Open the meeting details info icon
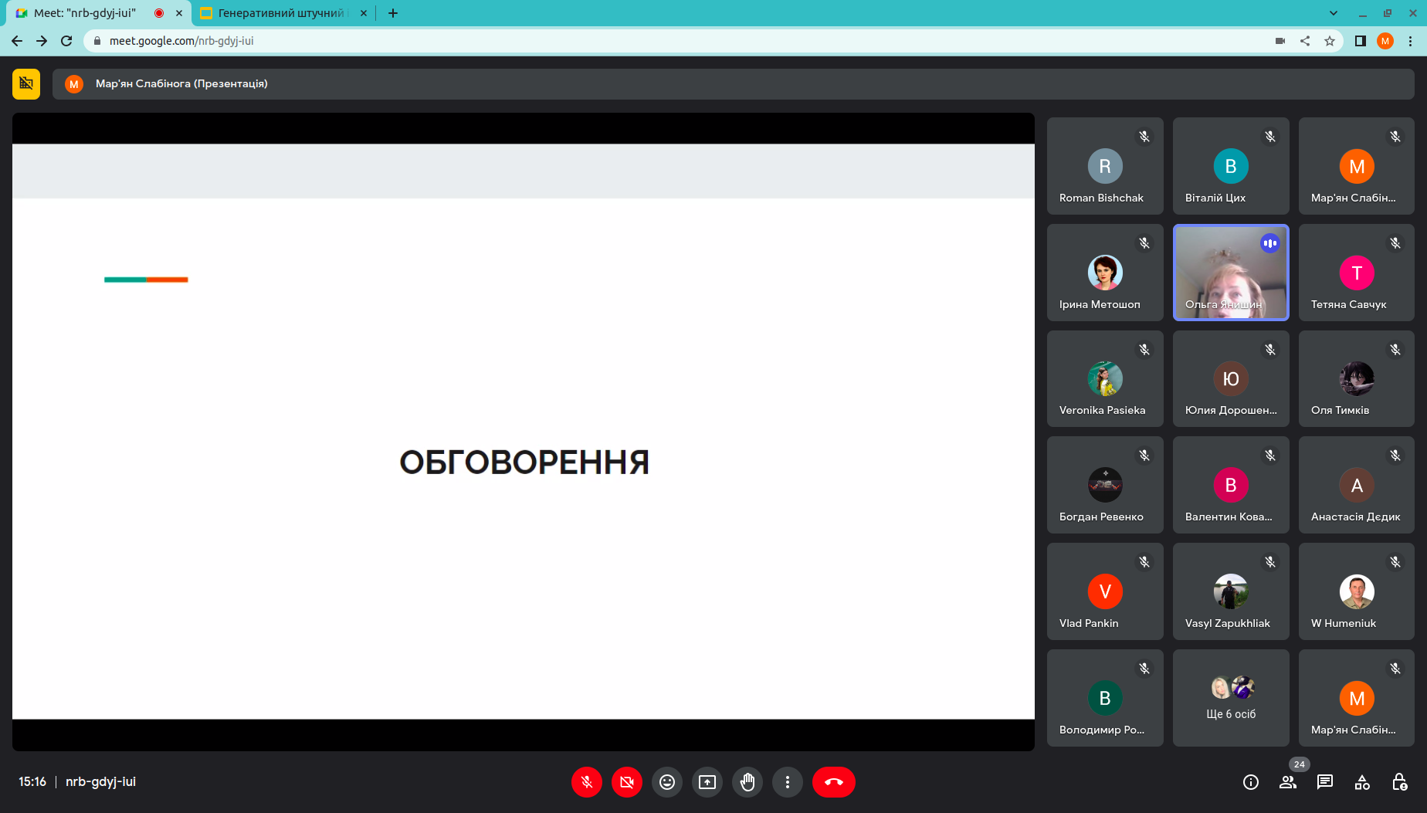Image resolution: width=1427 pixels, height=813 pixels. [x=1250, y=782]
